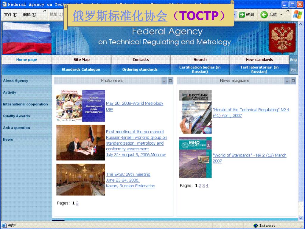The image size is (305, 229).
Task: Open the New standards tab
Action: (259, 60)
